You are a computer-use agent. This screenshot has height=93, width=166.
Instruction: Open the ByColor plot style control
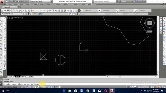click(x=141, y=14)
